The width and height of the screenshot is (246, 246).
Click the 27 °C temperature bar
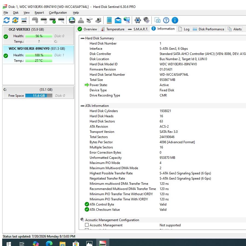point(39,61)
